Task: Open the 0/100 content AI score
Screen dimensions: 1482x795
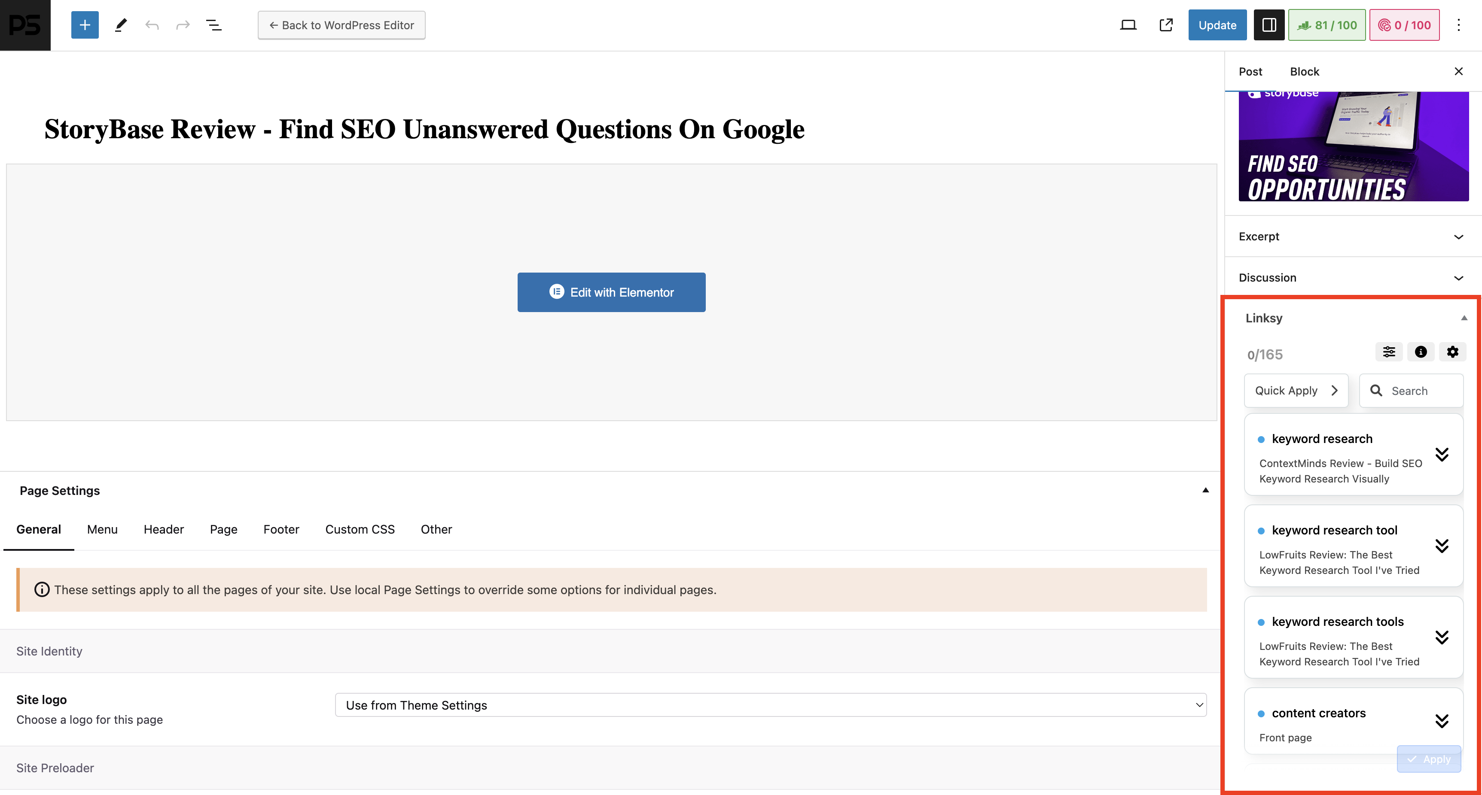Action: (x=1404, y=25)
